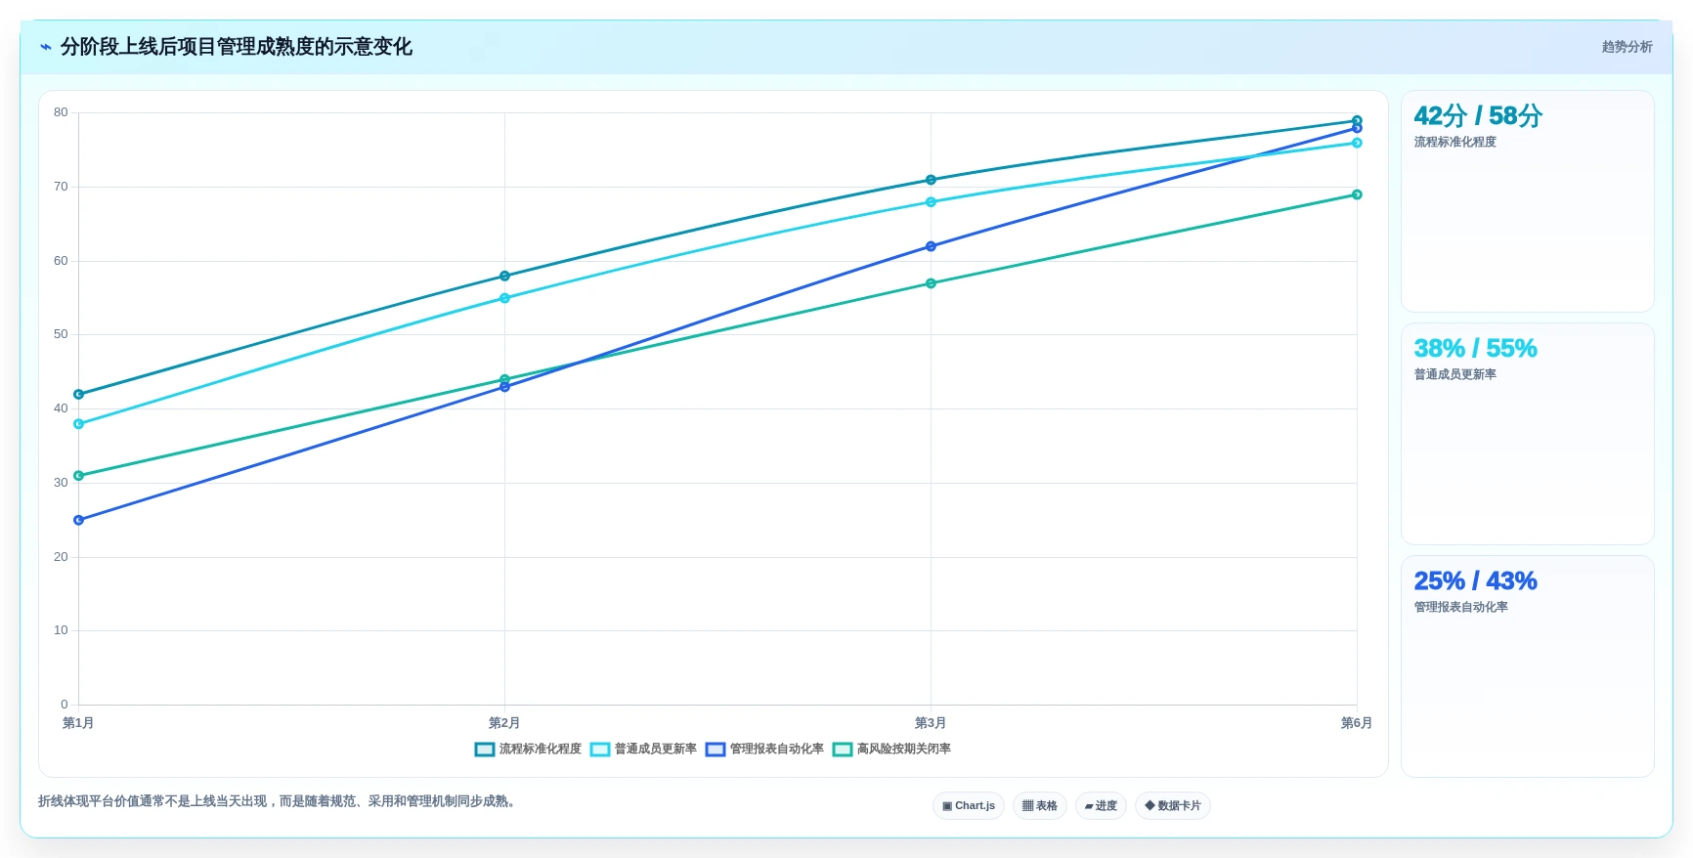Click the 高风险按期关闭率 data point at 第1月
This screenshot has width=1693, height=858.
pyautogui.click(x=79, y=476)
